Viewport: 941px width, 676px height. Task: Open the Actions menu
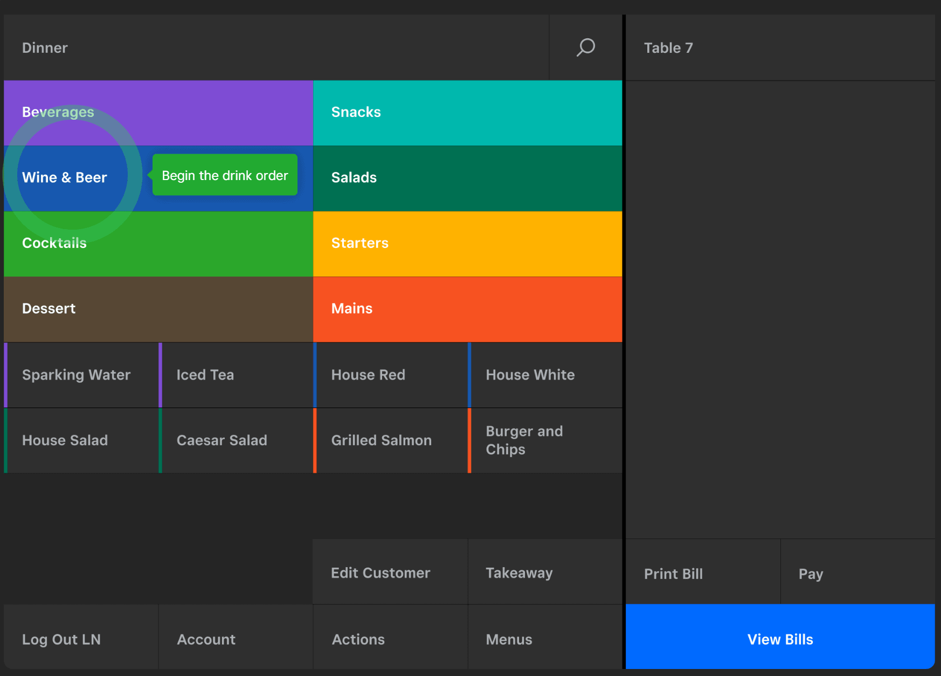coord(390,639)
